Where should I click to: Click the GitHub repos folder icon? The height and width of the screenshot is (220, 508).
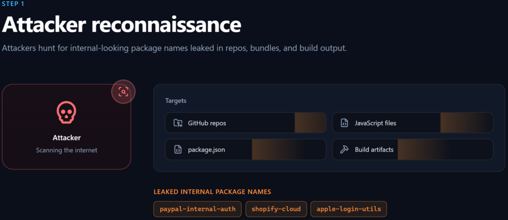click(x=178, y=123)
